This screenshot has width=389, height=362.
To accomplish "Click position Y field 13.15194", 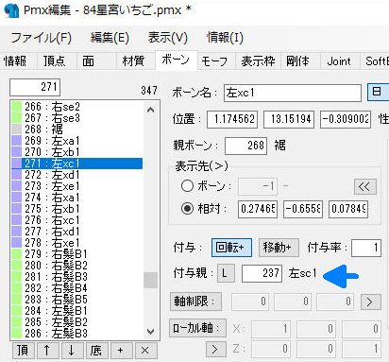I will click(x=289, y=119).
